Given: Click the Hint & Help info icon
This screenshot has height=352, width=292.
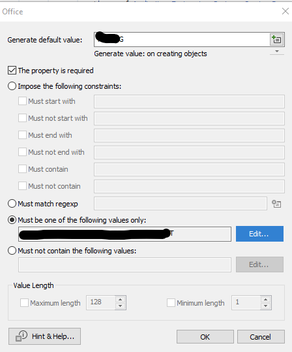Looking at the screenshot, I should tap(22, 336).
